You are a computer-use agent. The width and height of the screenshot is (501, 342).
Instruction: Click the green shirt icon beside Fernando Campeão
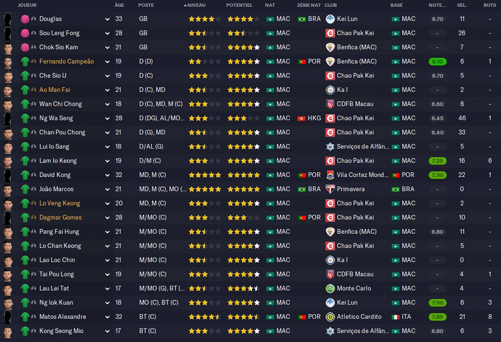coord(24,61)
